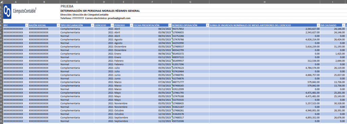Image resolution: width=347 pixels, height=124 pixels.
Task: Open the TIPO DECLARACIÓN filter dropdown
Action: coord(92,25)
